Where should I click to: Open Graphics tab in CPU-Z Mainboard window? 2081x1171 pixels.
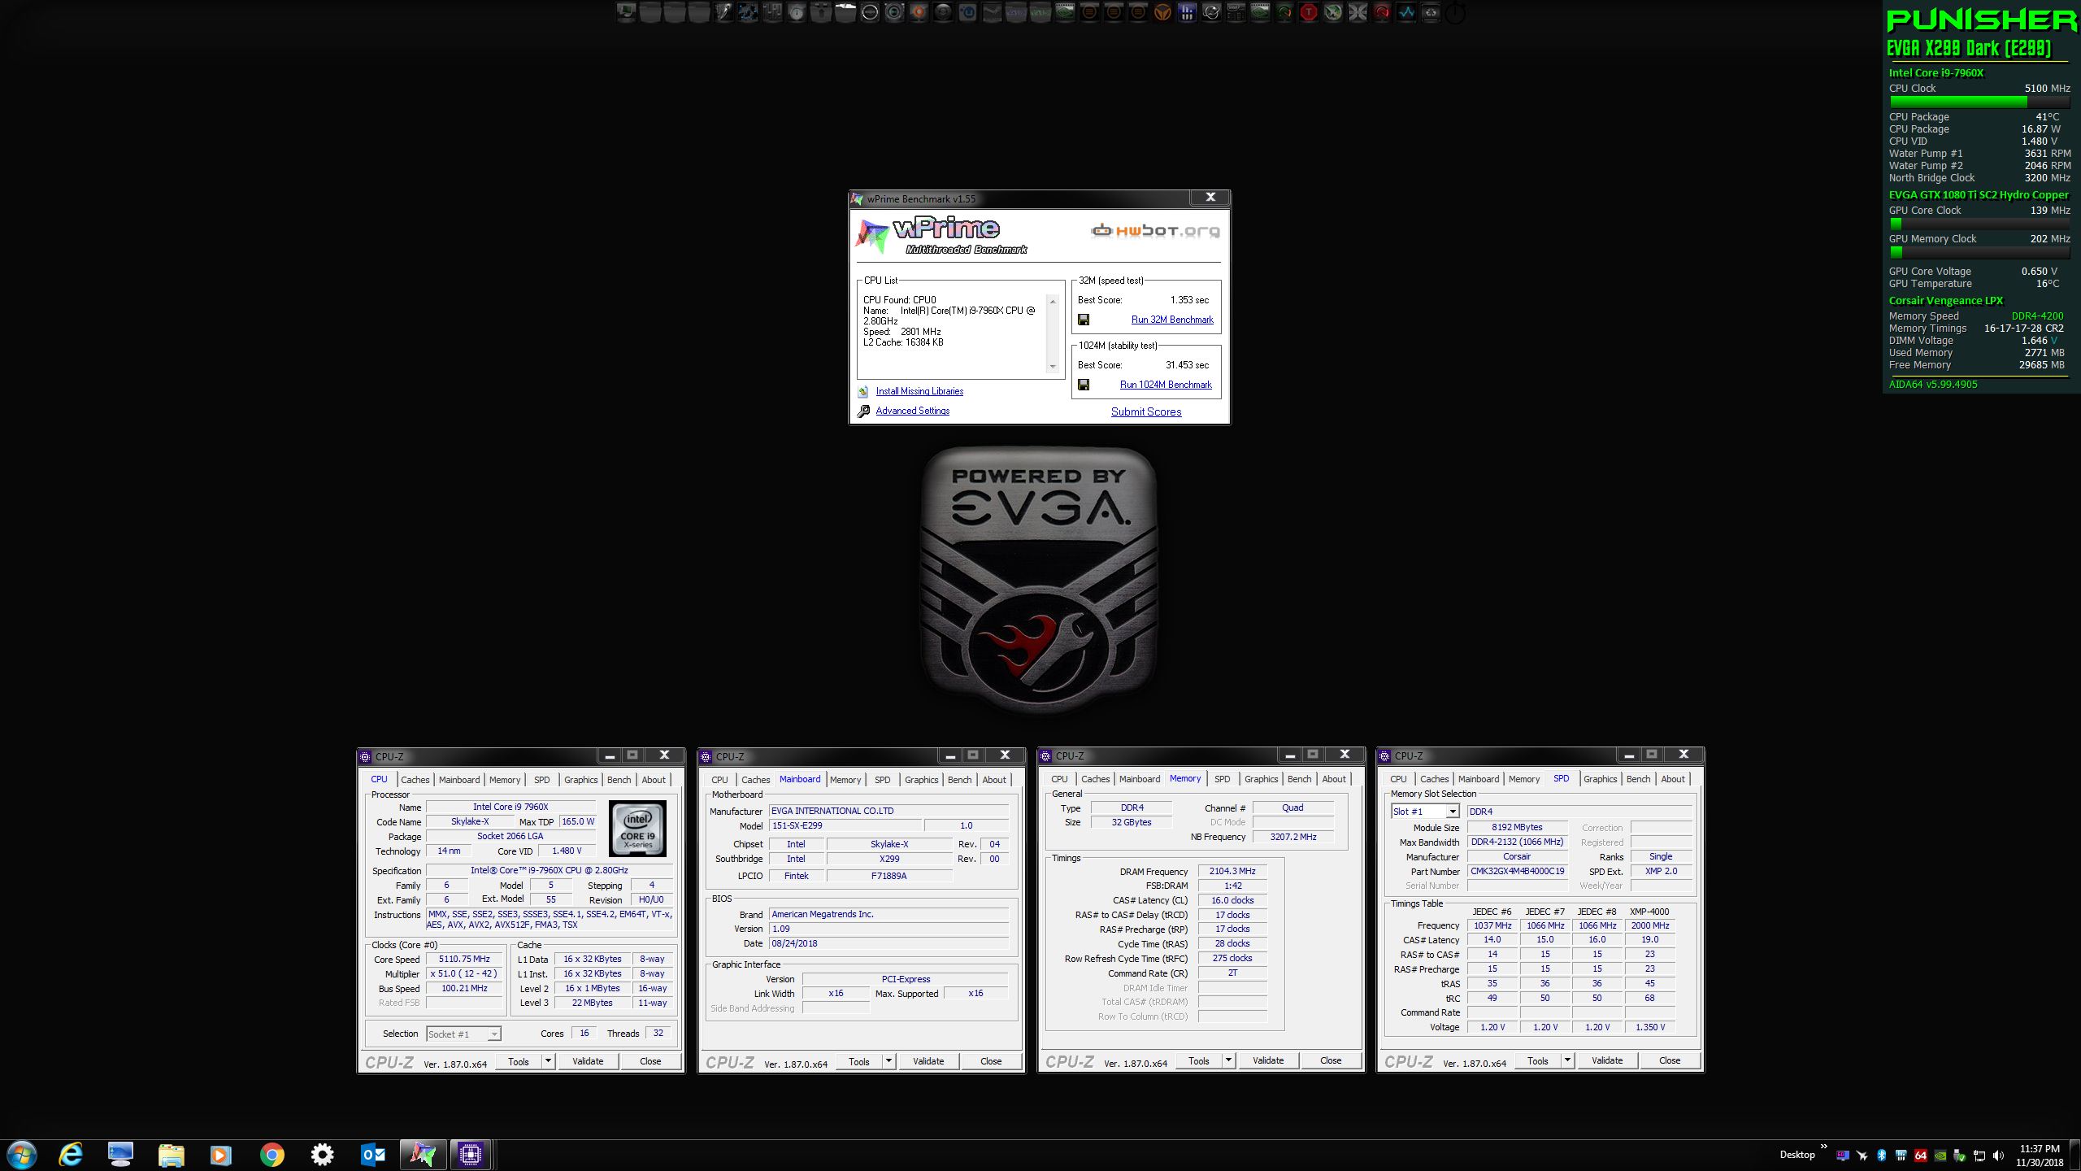pos(921,780)
